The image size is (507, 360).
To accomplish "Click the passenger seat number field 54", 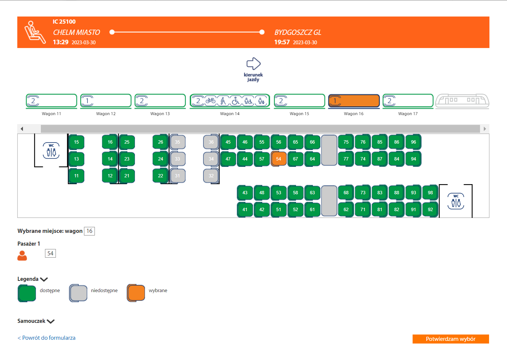I will pos(50,253).
